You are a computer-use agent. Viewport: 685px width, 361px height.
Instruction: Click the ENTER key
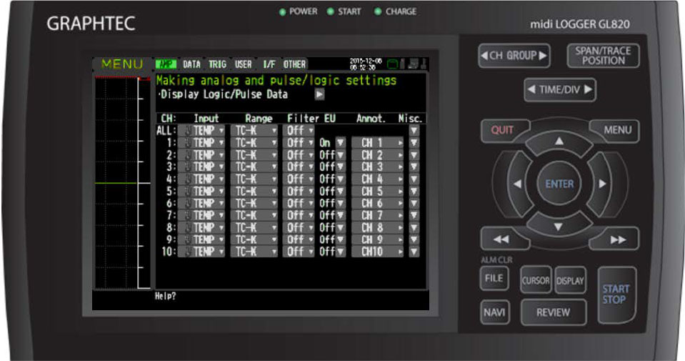click(x=559, y=184)
